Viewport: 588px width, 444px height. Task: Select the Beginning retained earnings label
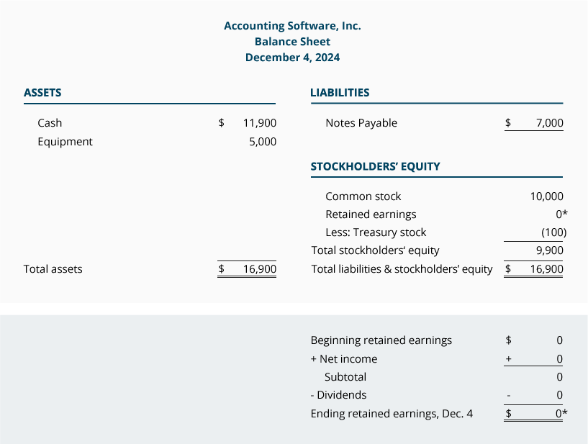point(381,340)
